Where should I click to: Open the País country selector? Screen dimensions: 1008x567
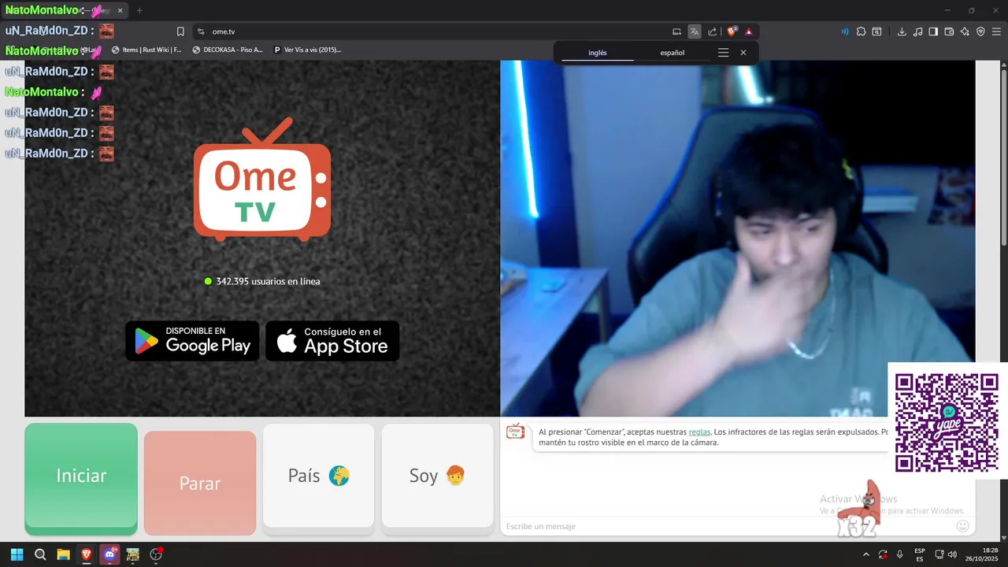coord(318,476)
